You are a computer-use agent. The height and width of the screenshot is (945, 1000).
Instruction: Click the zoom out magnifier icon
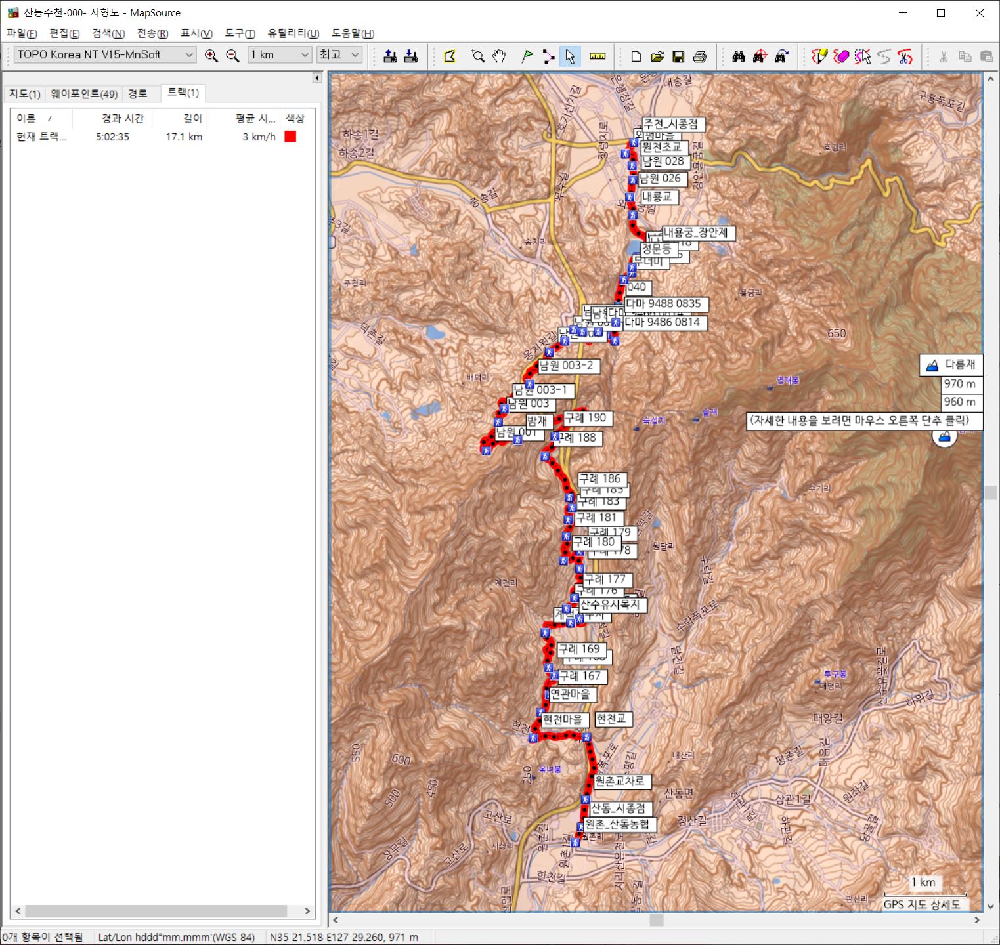point(232,56)
